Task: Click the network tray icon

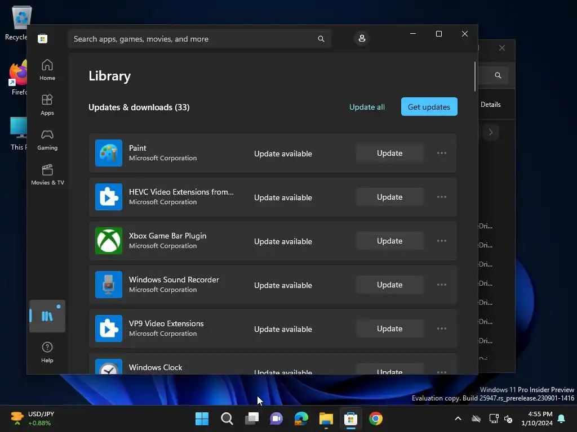Action: coord(494,418)
